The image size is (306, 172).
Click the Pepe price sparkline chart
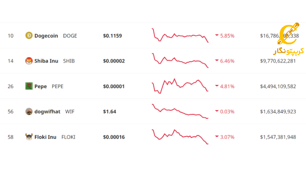coord(180,86)
